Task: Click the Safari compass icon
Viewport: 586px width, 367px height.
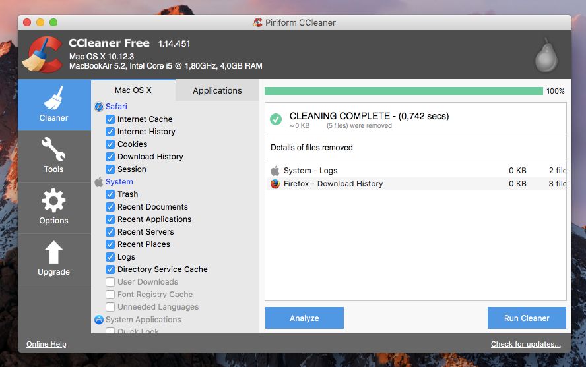Action: (x=99, y=107)
